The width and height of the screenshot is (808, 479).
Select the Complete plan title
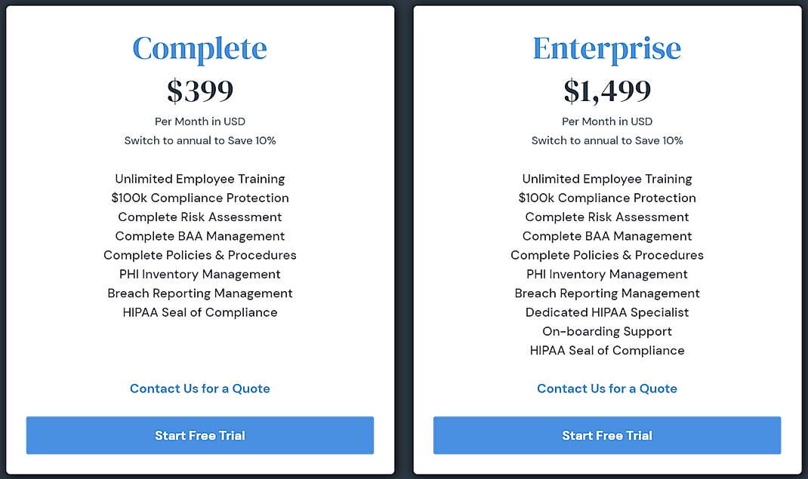199,48
